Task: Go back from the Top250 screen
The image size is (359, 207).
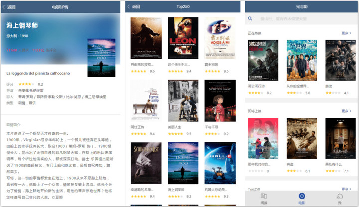Action: 134,7
